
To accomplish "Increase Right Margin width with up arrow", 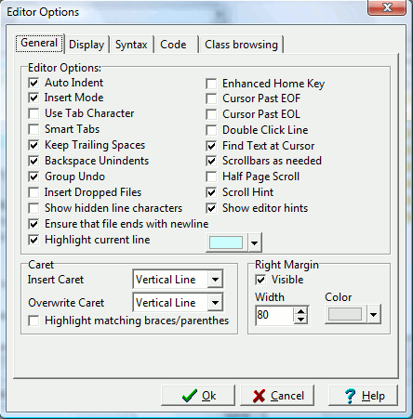I will (x=300, y=310).
